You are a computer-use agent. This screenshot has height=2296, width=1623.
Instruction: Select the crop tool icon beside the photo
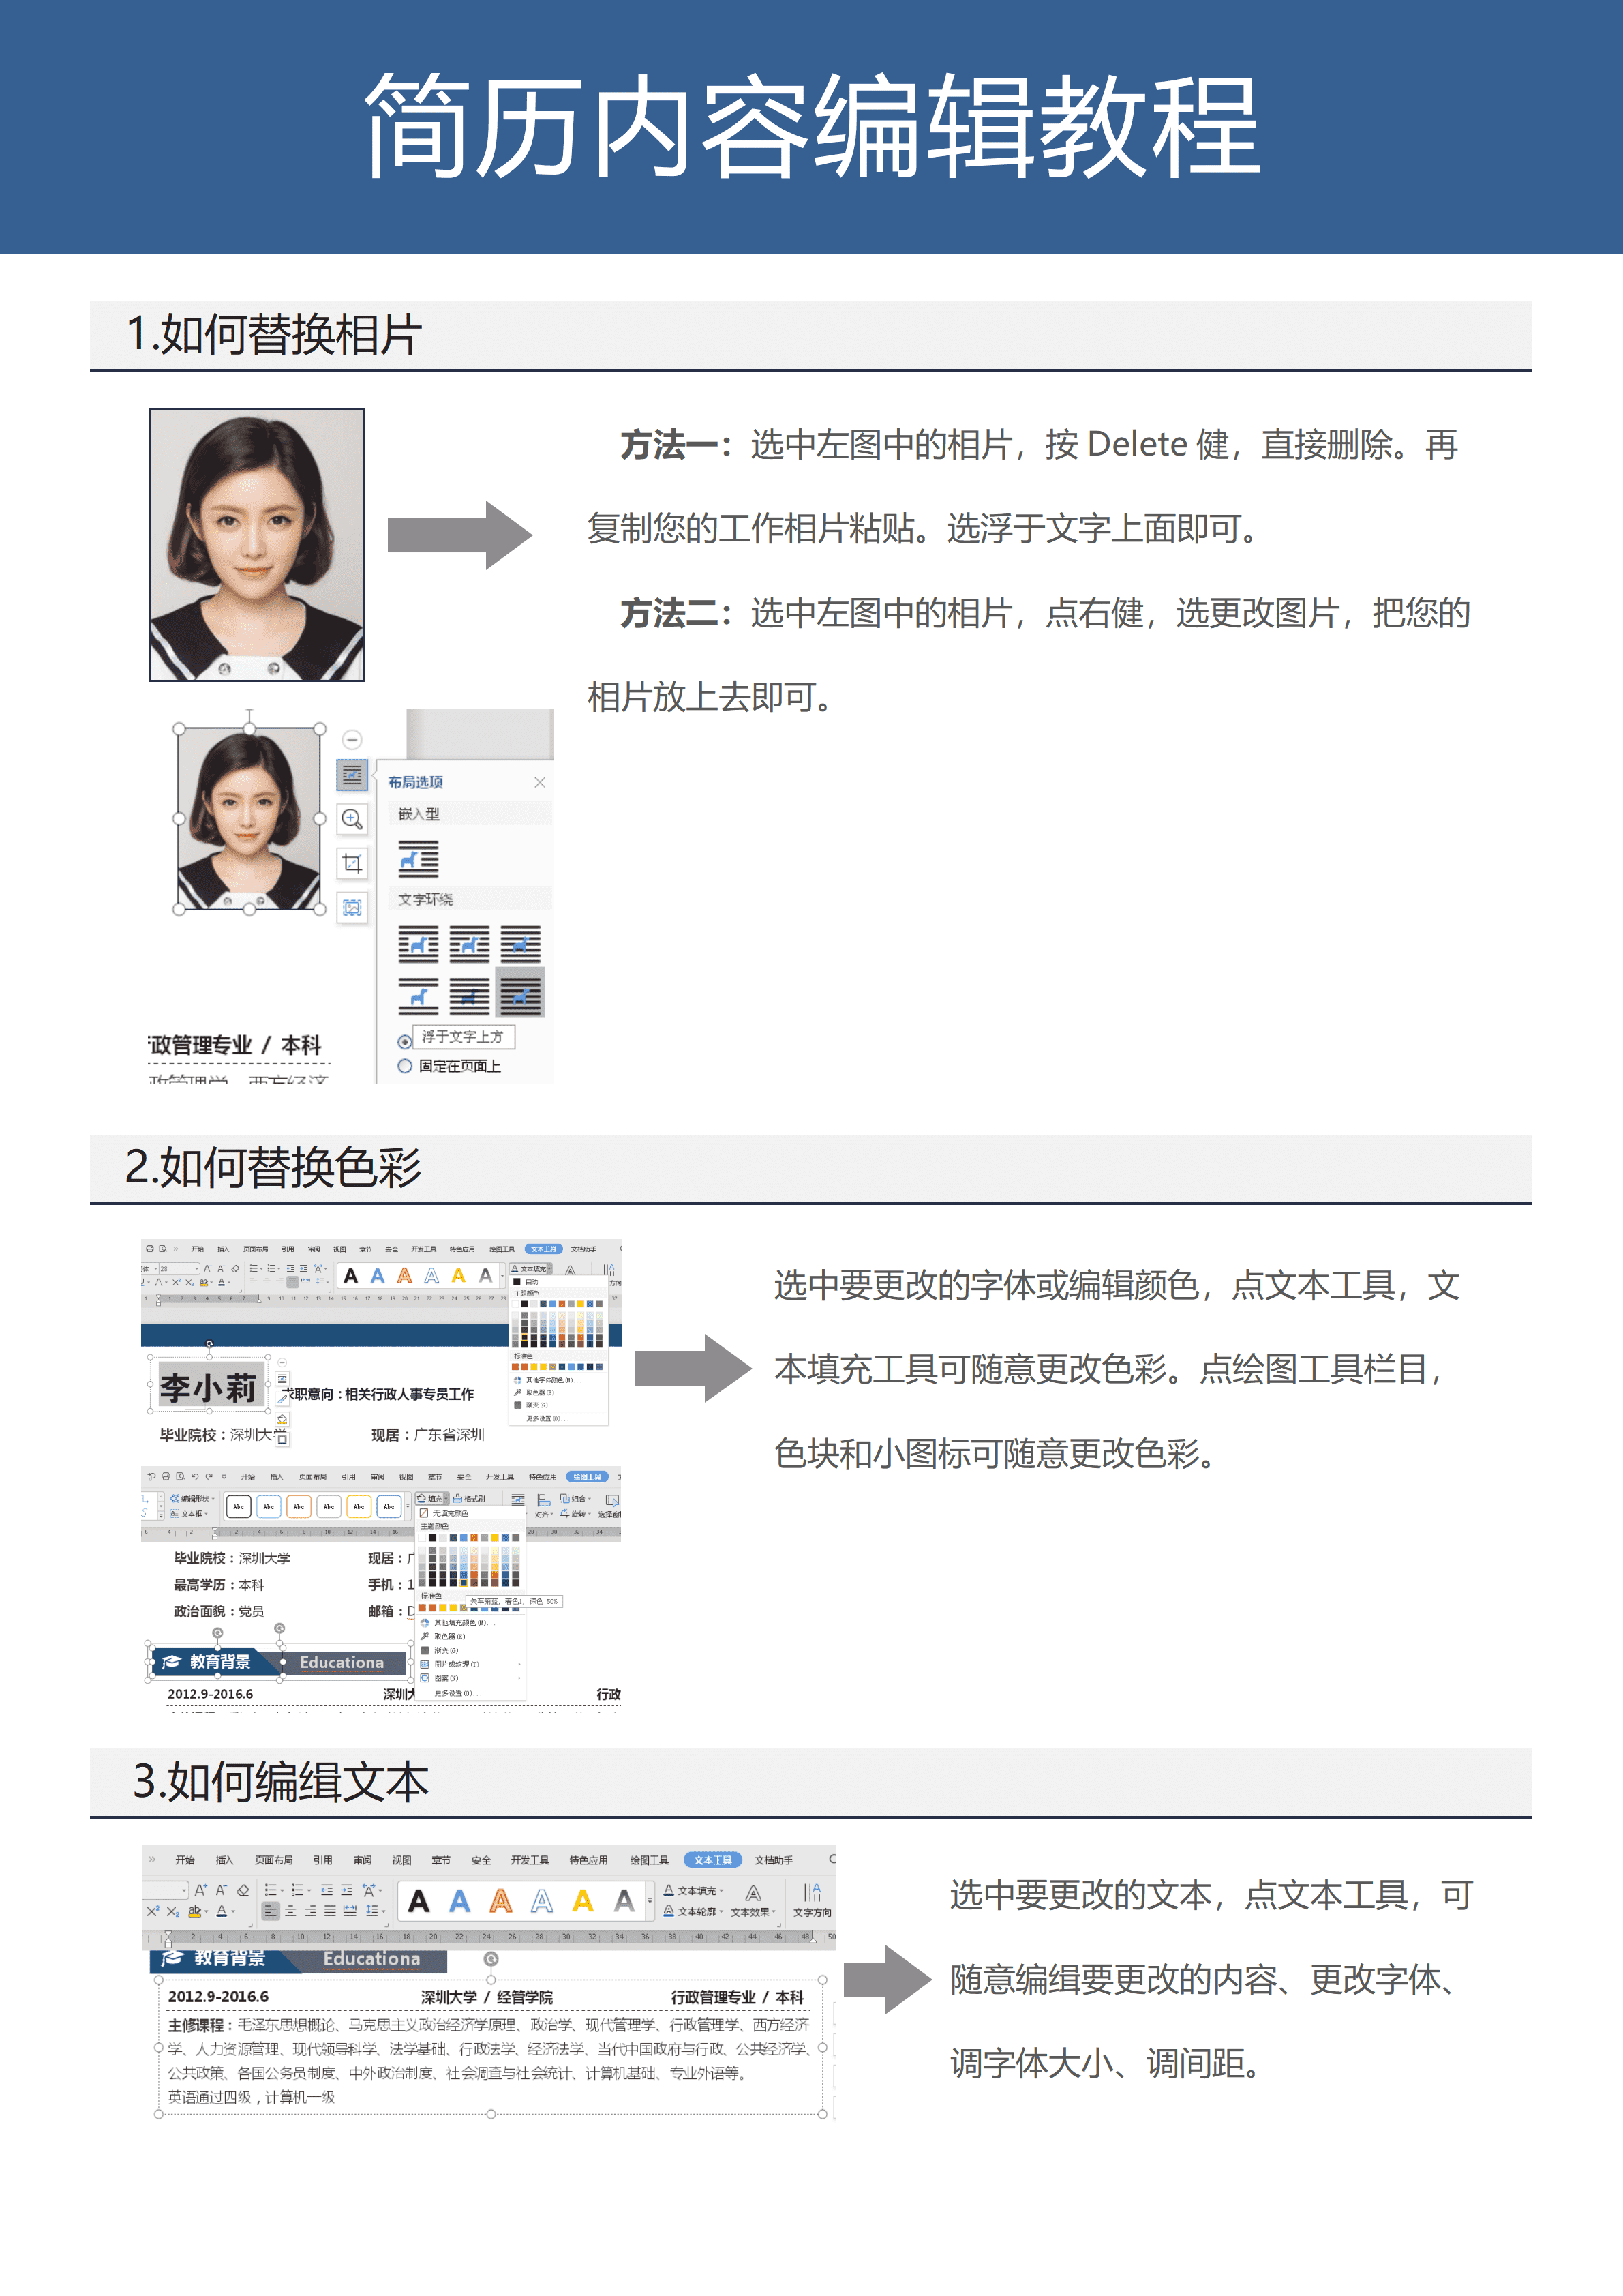click(354, 863)
